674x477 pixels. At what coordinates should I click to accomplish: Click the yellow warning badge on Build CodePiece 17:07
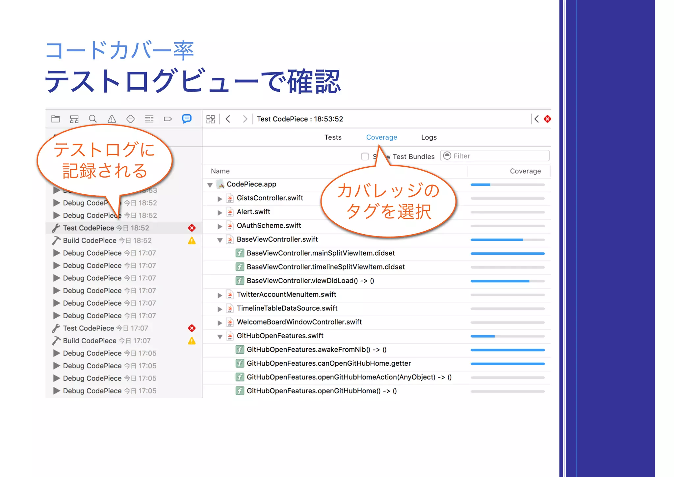192,341
